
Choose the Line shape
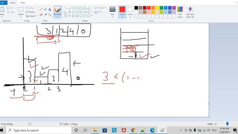(65, 8)
